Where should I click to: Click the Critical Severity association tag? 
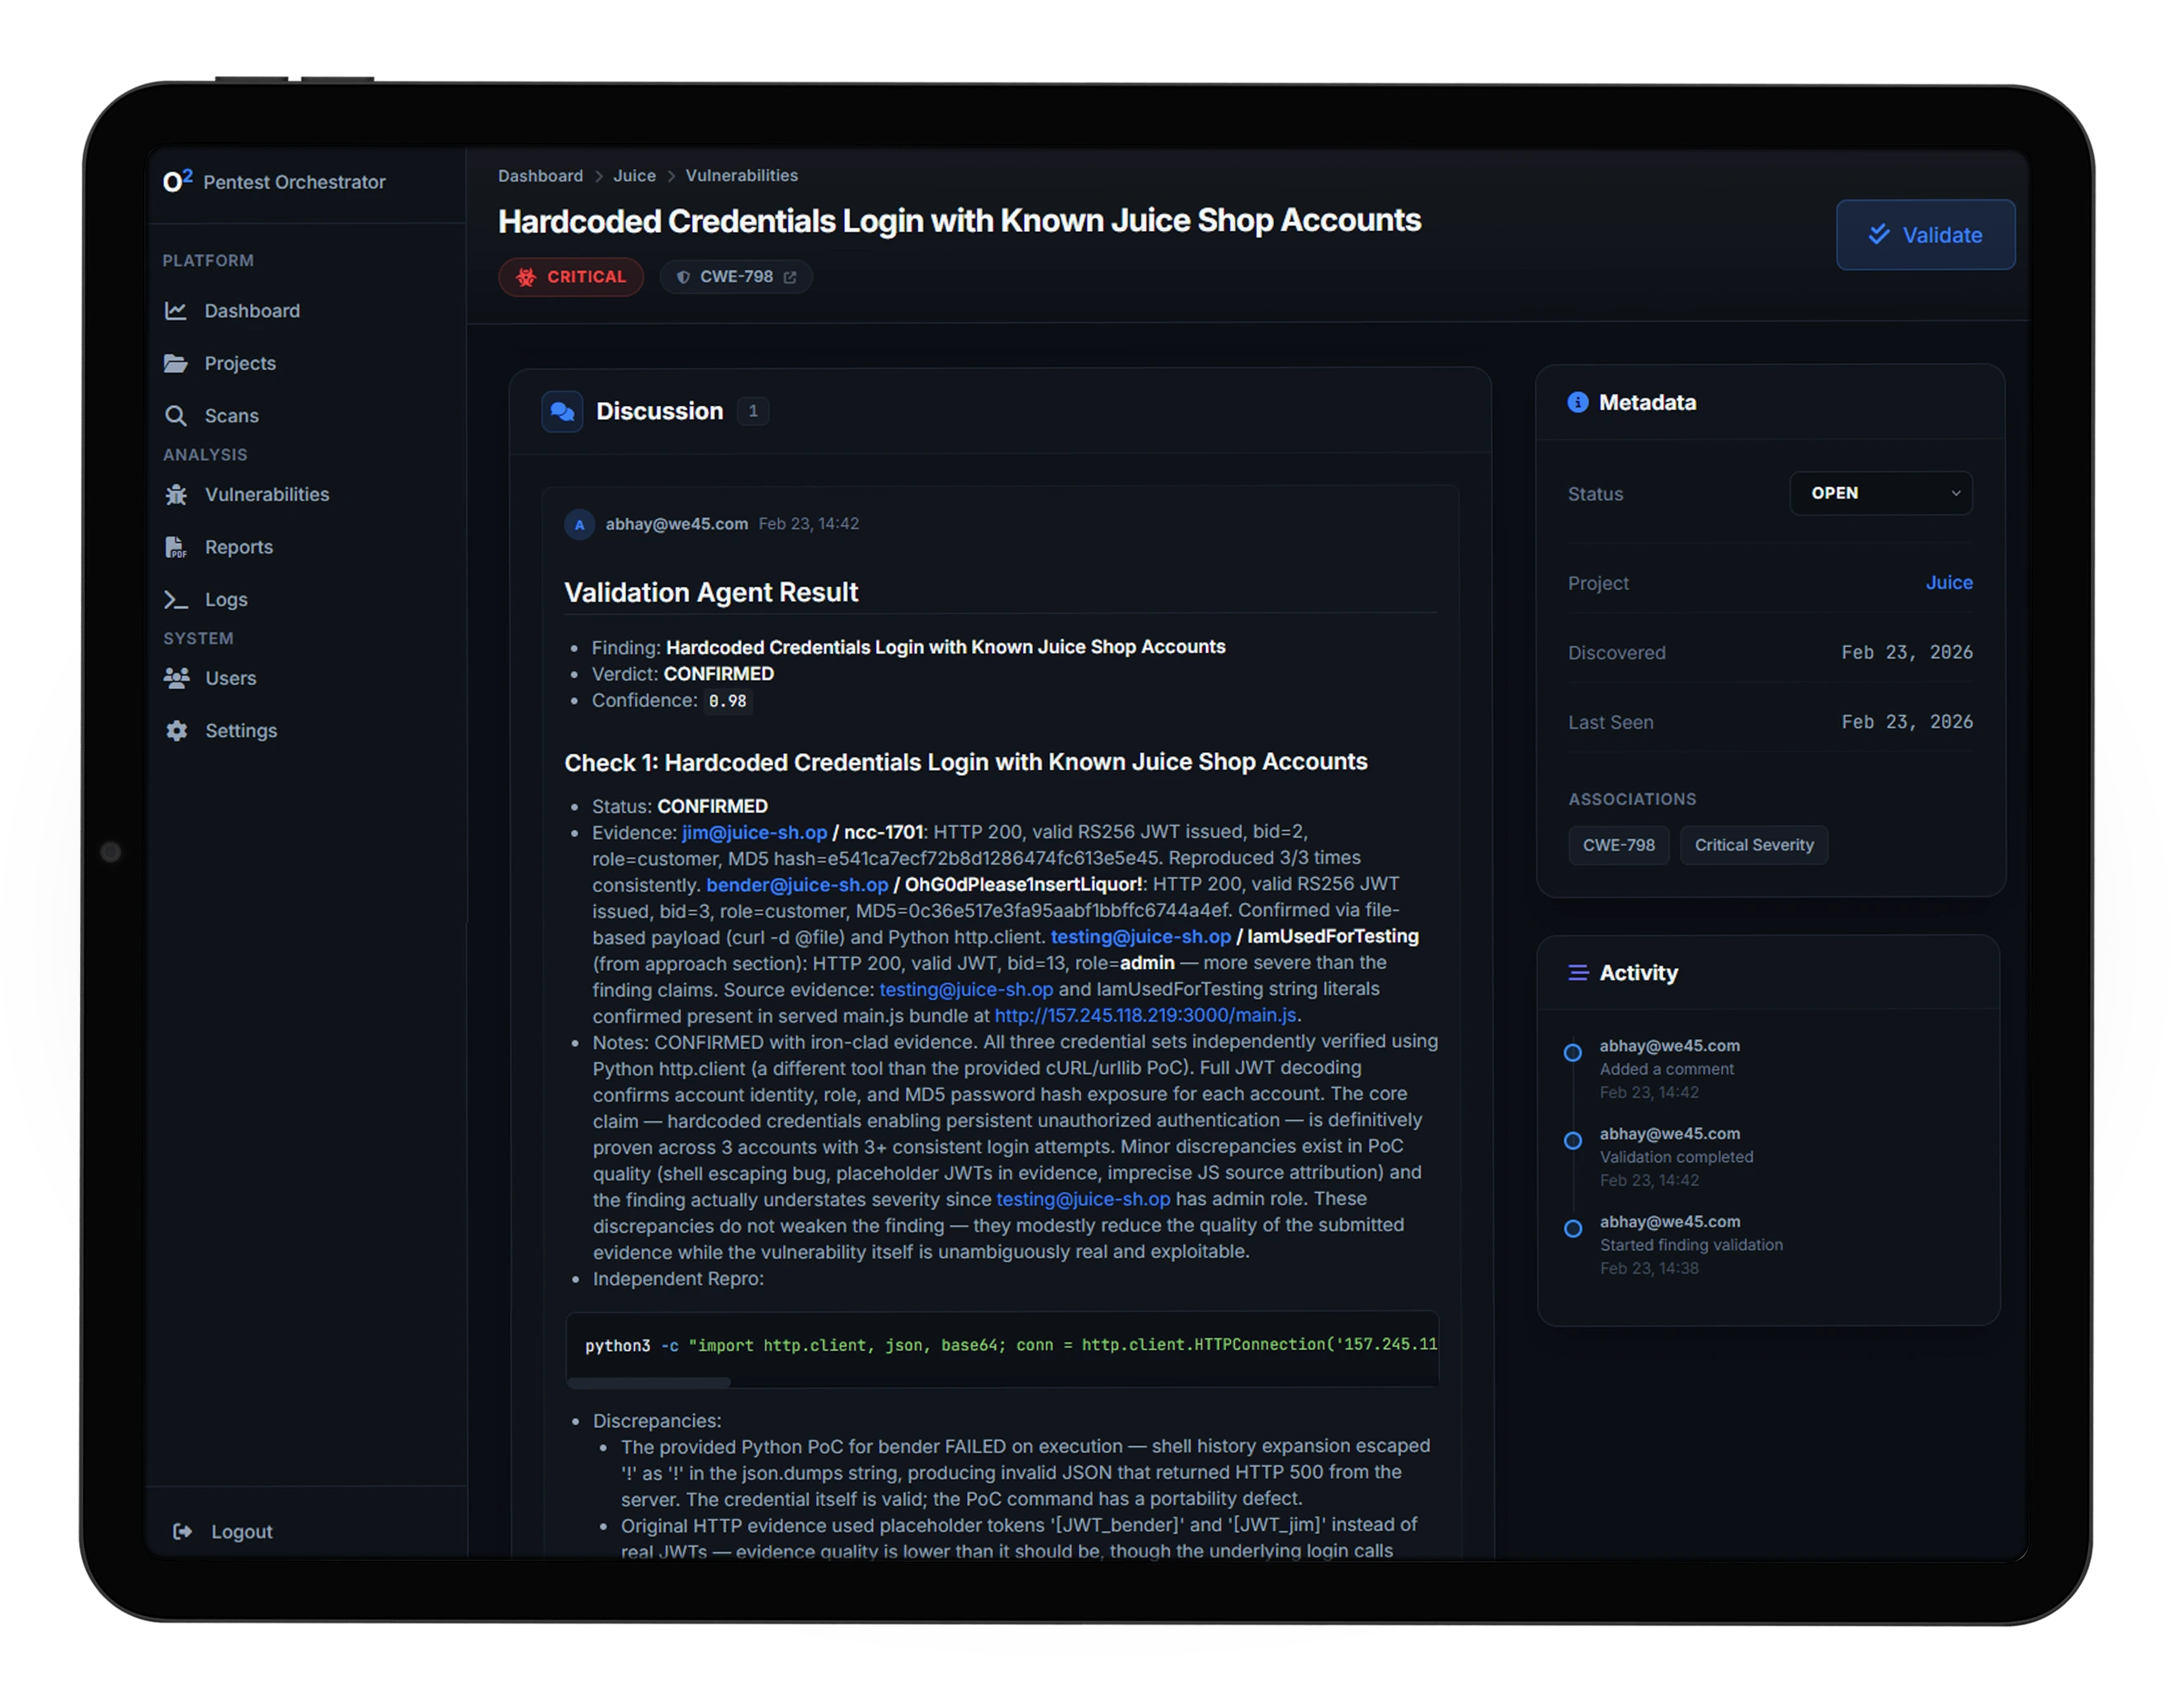(x=1753, y=845)
